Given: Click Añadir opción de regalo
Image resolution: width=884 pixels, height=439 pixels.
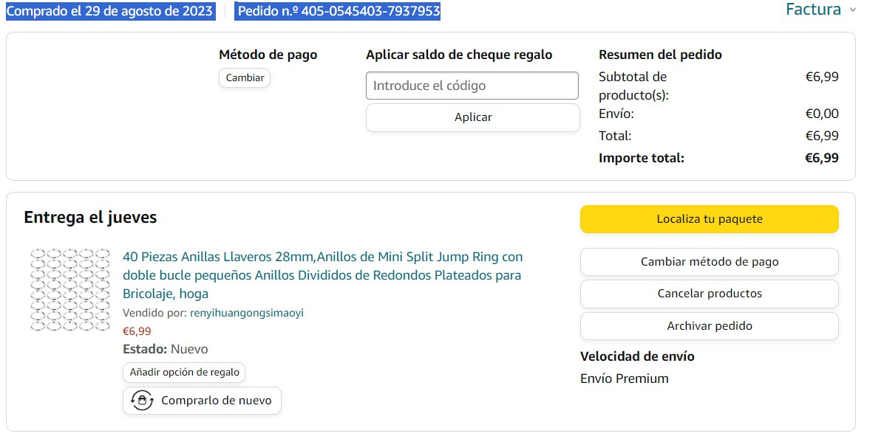Looking at the screenshot, I should pos(184,373).
